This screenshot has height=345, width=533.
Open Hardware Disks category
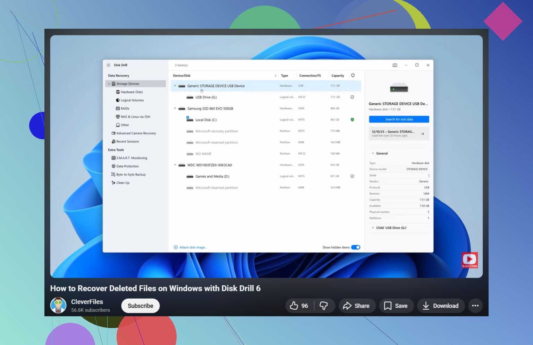[x=132, y=92]
